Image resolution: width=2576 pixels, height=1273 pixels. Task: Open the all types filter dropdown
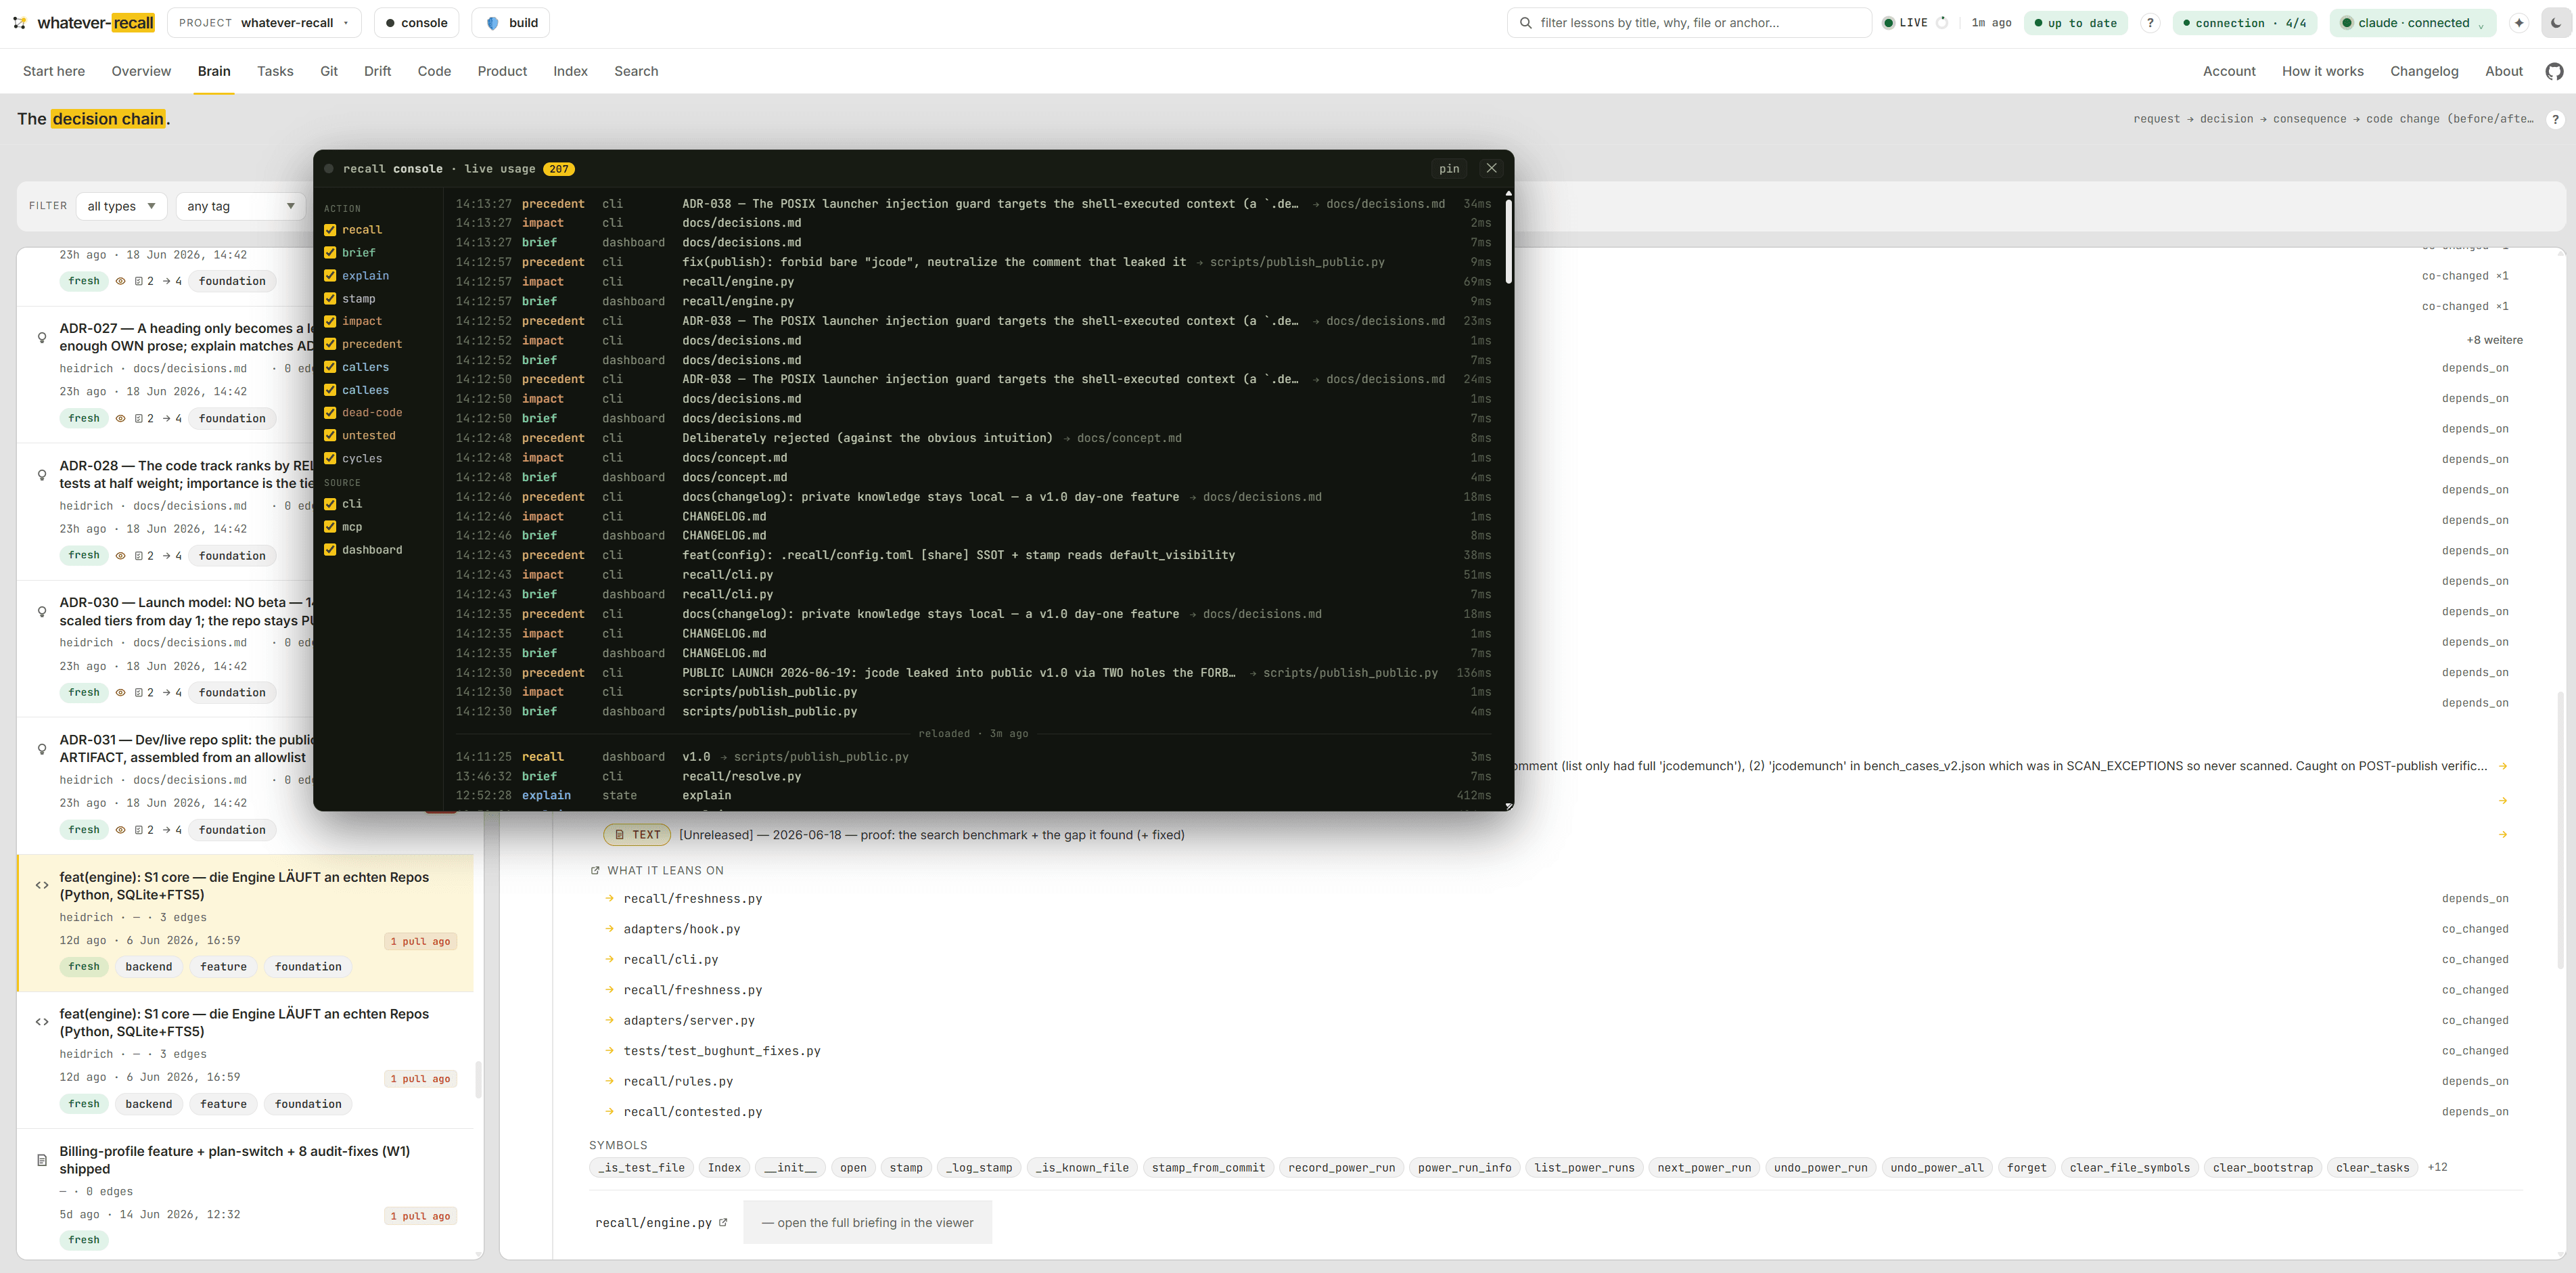pyautogui.click(x=121, y=206)
